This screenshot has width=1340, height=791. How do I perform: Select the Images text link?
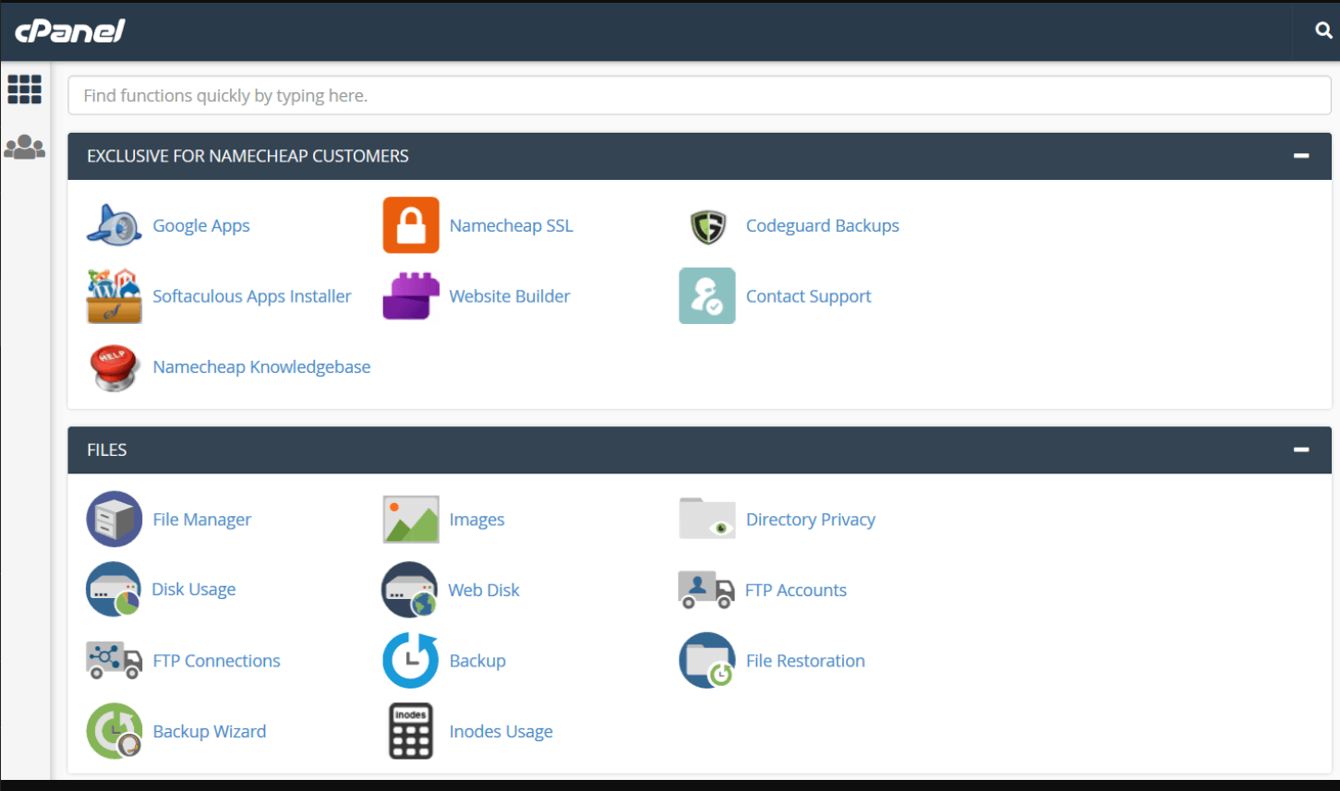477,520
